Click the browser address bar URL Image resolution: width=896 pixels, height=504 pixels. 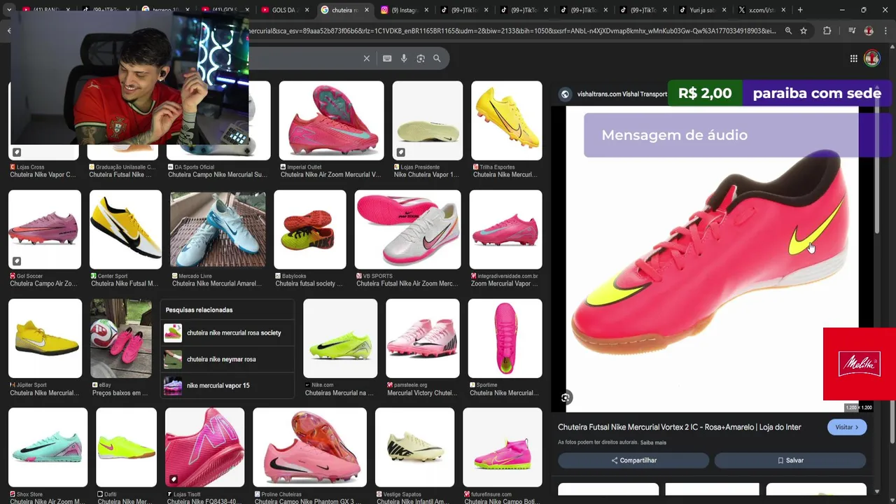pos(511,31)
